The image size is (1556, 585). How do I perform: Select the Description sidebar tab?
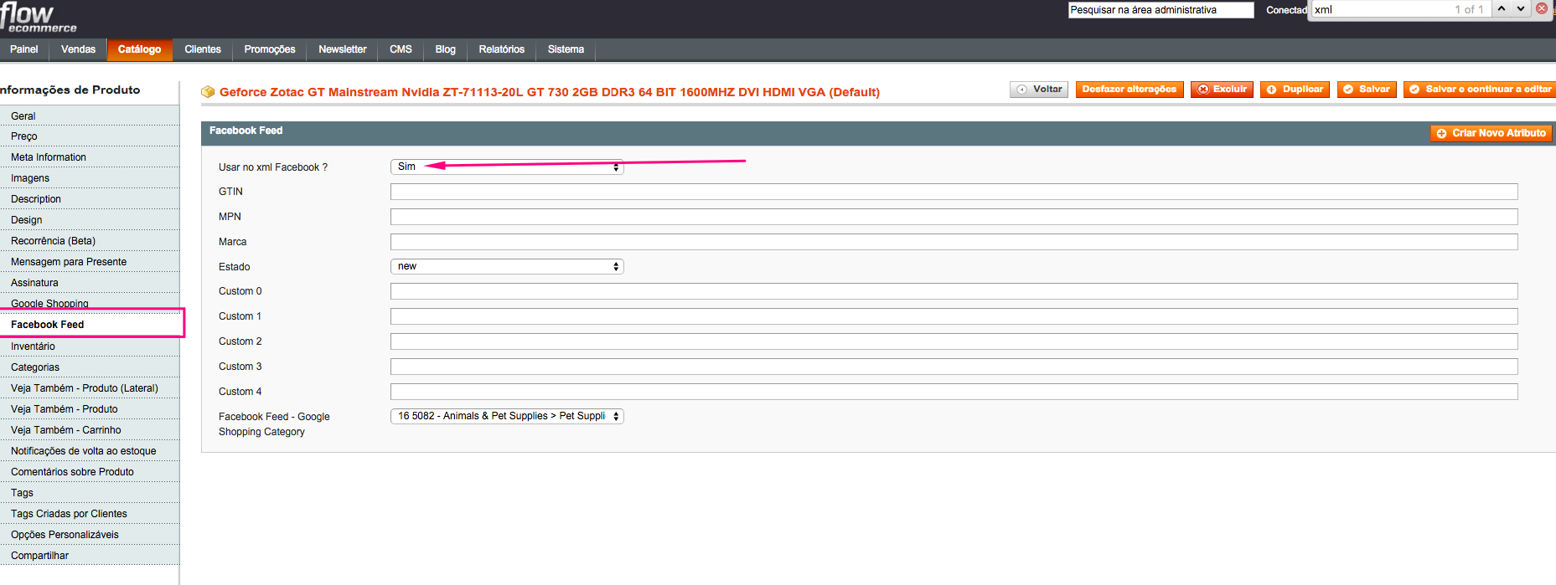pos(90,199)
